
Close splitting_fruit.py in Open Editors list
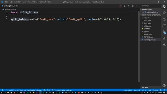click(x=143, y=12)
